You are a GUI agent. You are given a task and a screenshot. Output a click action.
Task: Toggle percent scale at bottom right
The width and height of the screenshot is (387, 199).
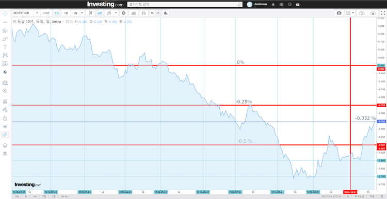coord(348,196)
